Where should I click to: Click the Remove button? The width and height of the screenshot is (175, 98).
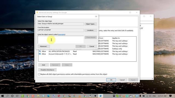(x=55, y=65)
